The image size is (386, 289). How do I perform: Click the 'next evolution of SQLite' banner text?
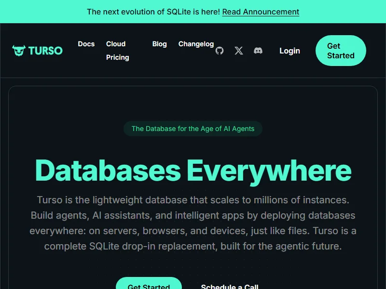153,12
